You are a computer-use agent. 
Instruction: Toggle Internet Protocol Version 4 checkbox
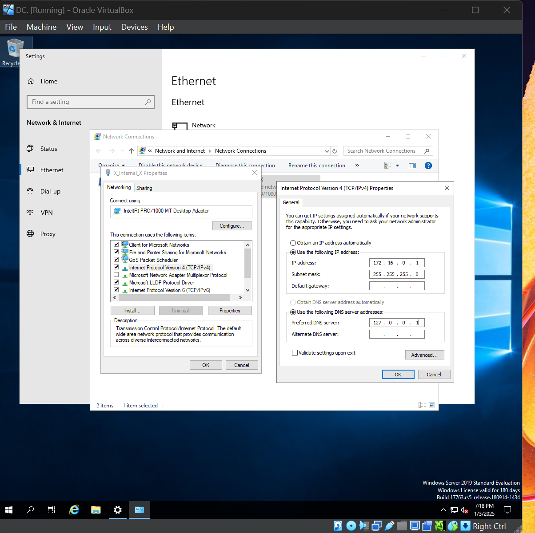(116, 267)
